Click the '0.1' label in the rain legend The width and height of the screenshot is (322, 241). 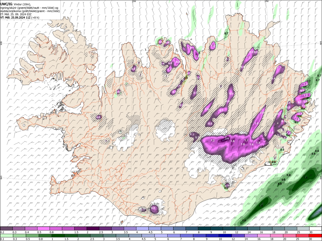pos(2,239)
